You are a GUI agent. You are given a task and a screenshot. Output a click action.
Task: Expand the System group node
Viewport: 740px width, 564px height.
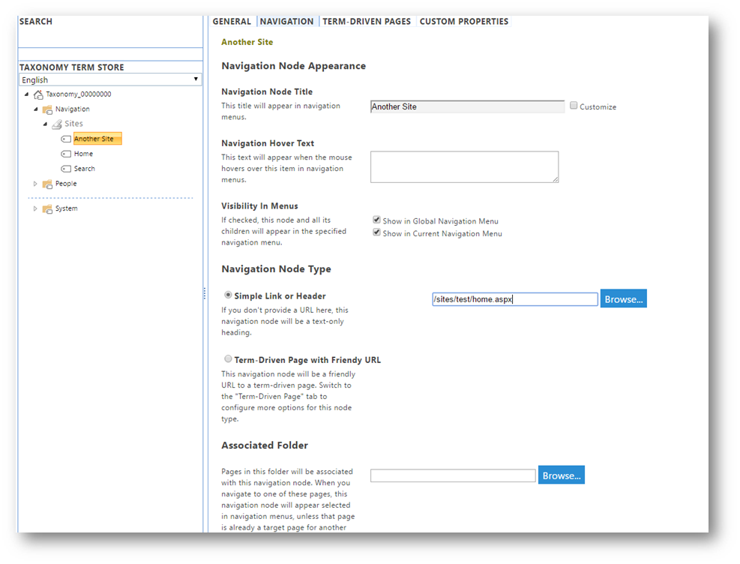35,208
